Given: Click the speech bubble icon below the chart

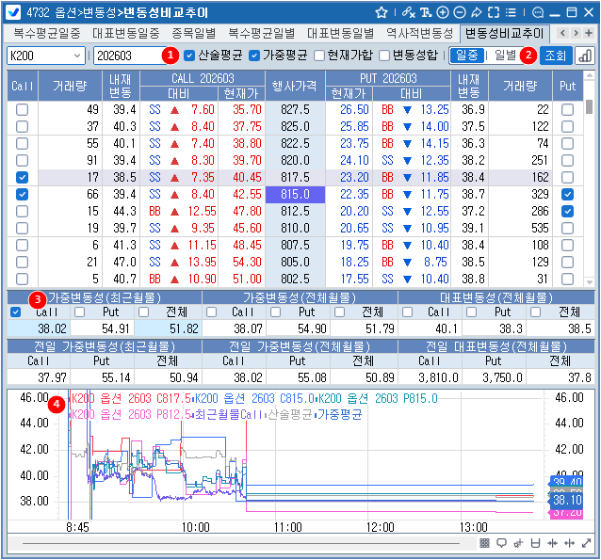Looking at the screenshot, I should point(501,543).
